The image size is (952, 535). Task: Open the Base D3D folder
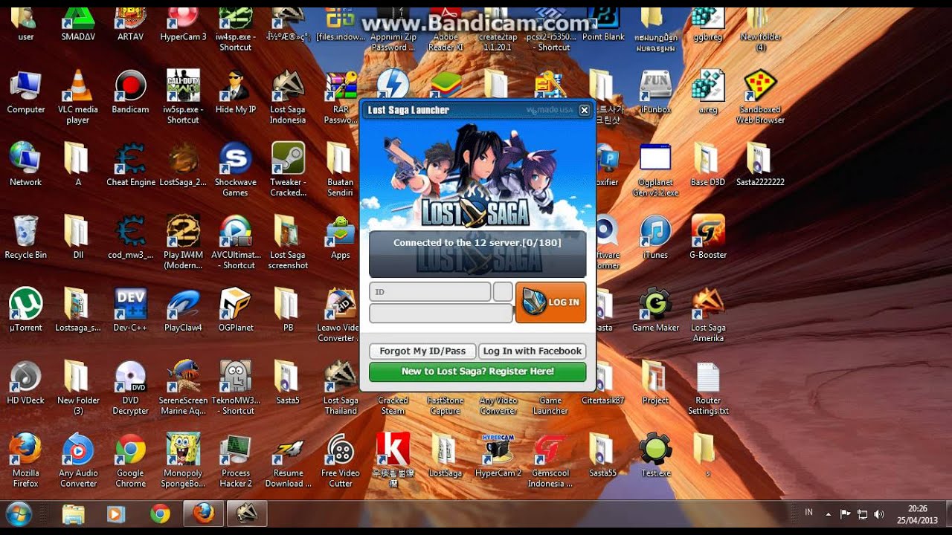point(708,165)
